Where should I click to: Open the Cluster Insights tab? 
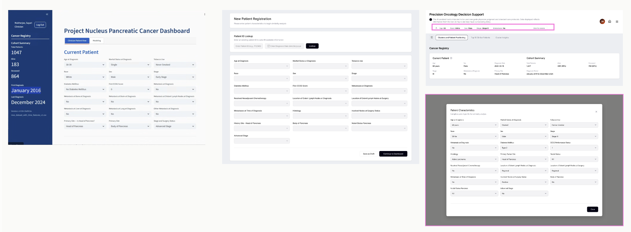click(x=502, y=38)
